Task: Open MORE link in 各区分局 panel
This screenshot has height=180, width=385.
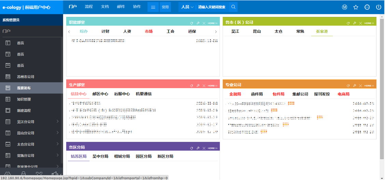Action: coord(213,148)
